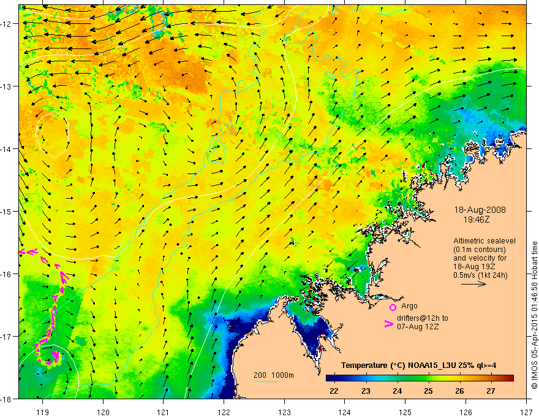Click the '18-Aug 19Z' text
Screen dimensions: 539x417
474,267
